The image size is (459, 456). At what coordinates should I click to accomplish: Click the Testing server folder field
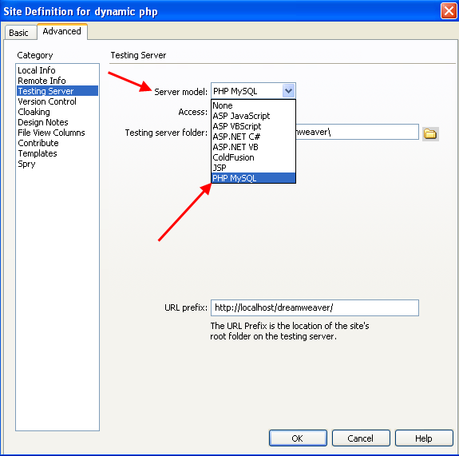(357, 132)
